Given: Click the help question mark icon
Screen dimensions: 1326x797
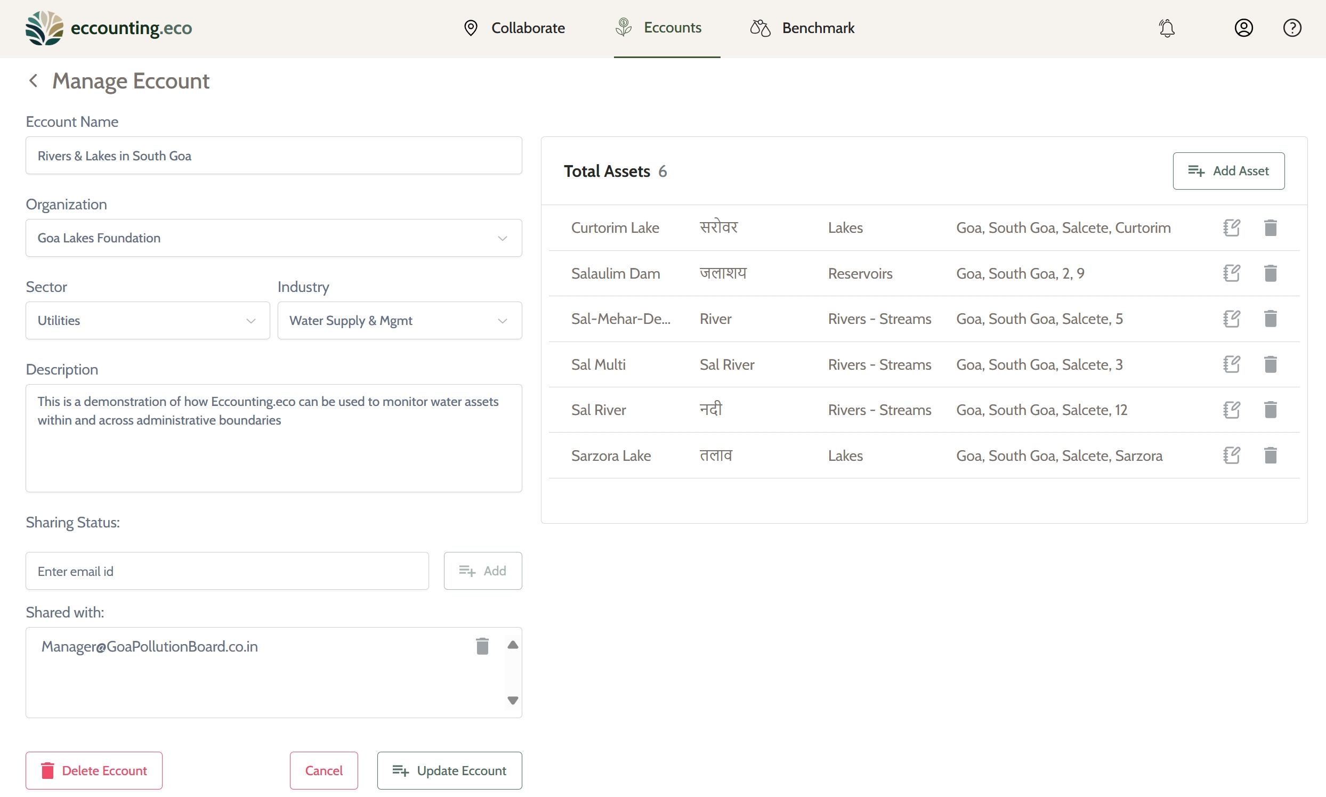Looking at the screenshot, I should coord(1291,28).
